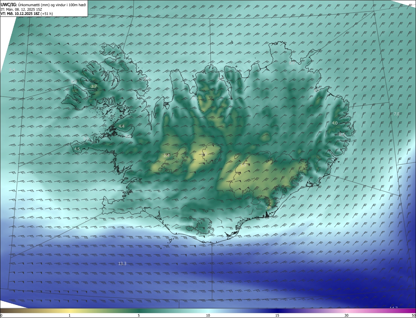Click the 30 tick label on the colour scale
This screenshot has width=416, height=318.
[x=346, y=315]
